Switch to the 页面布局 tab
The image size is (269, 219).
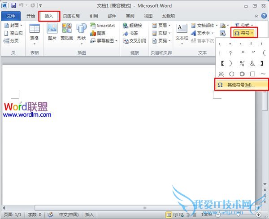(x=71, y=16)
